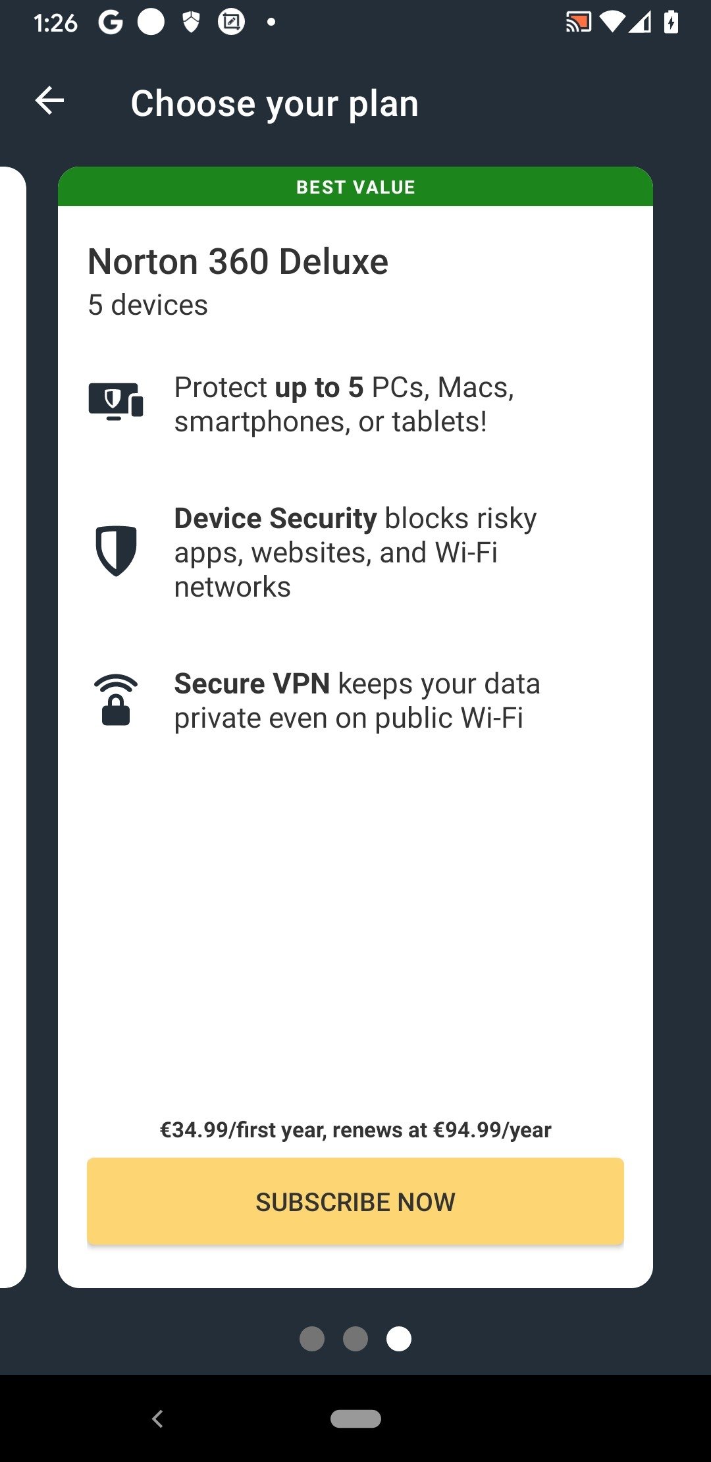
Task: Tap the cast icon in status bar
Action: (579, 22)
